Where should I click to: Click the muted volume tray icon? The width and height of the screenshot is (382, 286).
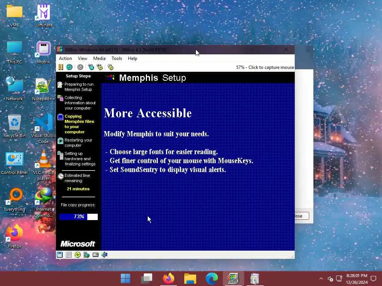click(331, 279)
